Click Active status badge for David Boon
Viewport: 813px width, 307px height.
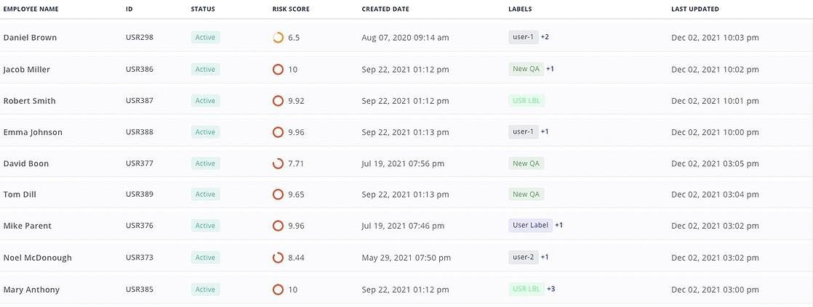pyautogui.click(x=205, y=163)
